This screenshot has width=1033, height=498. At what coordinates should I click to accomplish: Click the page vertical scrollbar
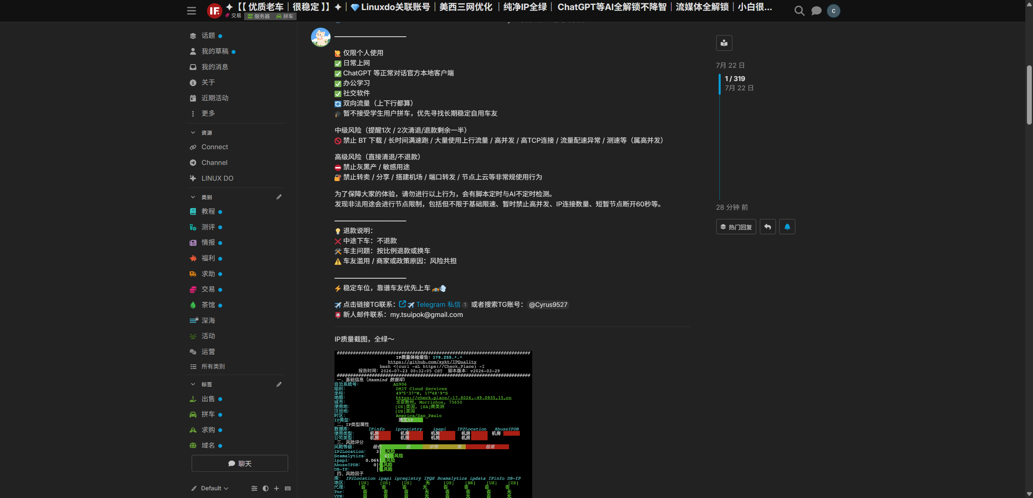(1029, 94)
